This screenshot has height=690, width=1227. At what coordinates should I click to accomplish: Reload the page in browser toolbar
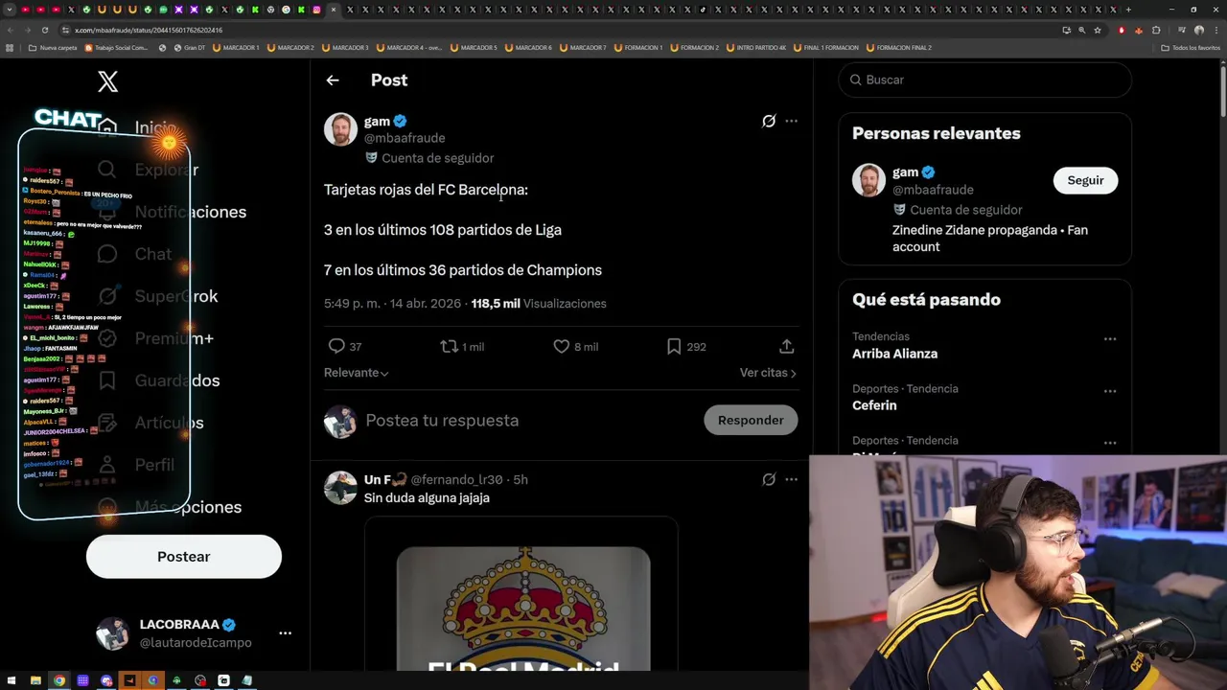(44, 30)
